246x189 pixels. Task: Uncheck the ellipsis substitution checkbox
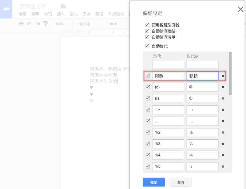click(x=148, y=121)
